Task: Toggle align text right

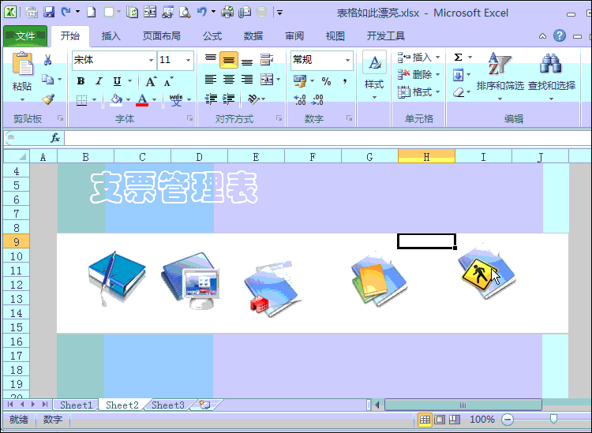Action: (247, 79)
